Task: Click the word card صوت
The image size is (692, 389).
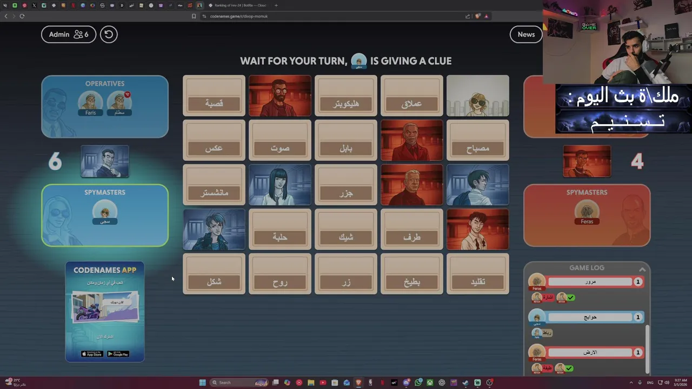Action: tap(280, 140)
